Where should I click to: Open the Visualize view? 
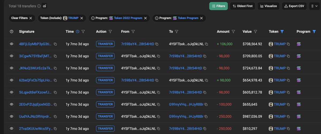pyautogui.click(x=269, y=6)
